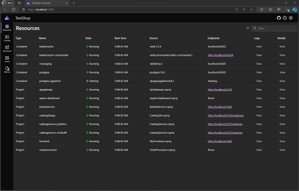
Task: Open dashboard Settings gear icon
Action: [291, 18]
